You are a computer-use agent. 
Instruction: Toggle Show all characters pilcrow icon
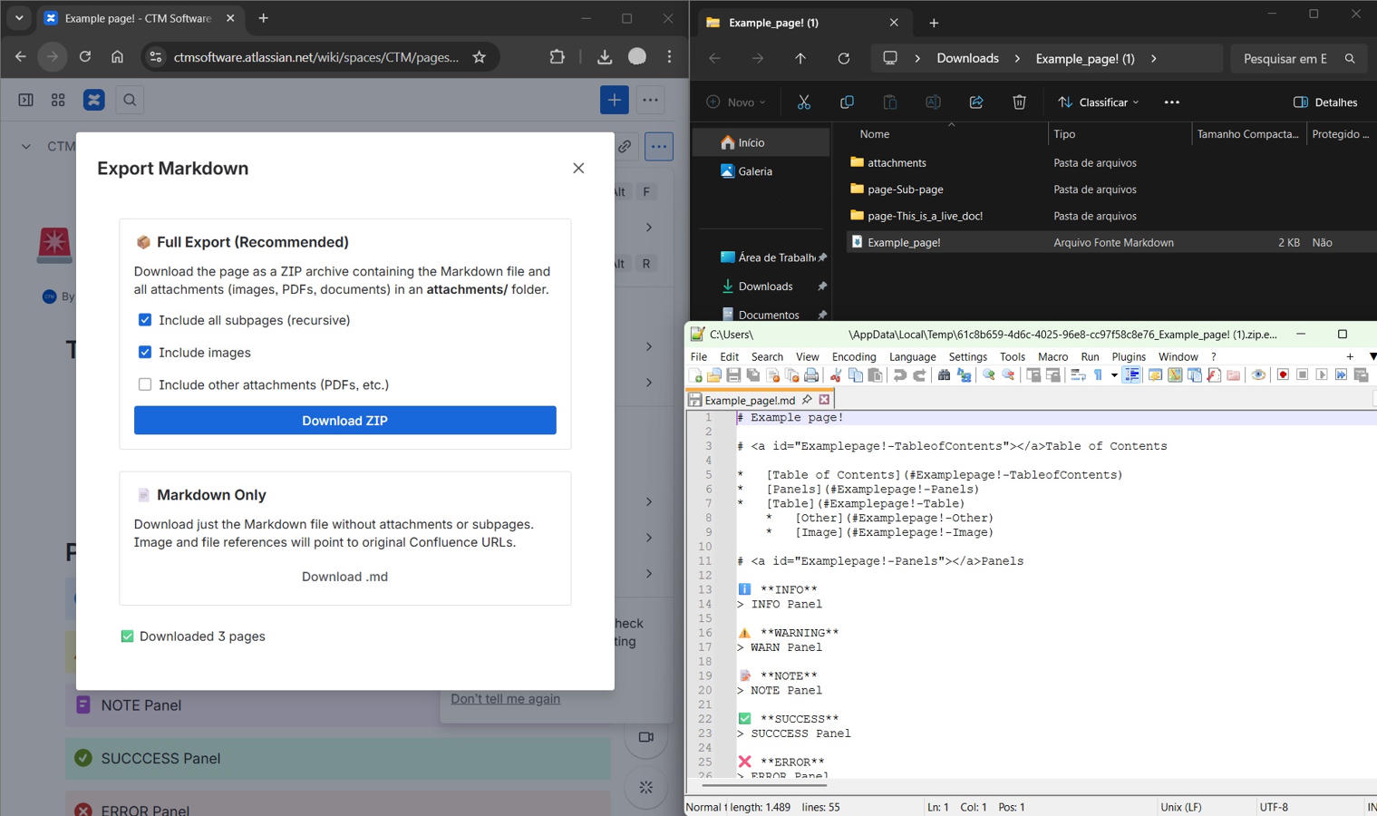click(x=1097, y=375)
